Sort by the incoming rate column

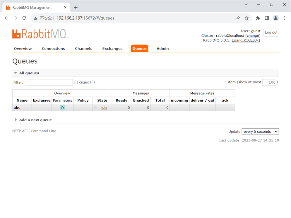[x=179, y=101]
